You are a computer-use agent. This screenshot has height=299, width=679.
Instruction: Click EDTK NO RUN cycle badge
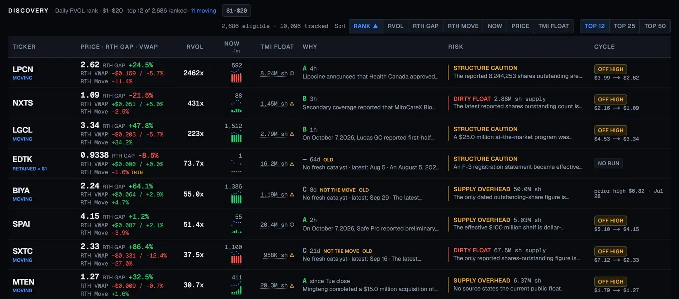608,163
